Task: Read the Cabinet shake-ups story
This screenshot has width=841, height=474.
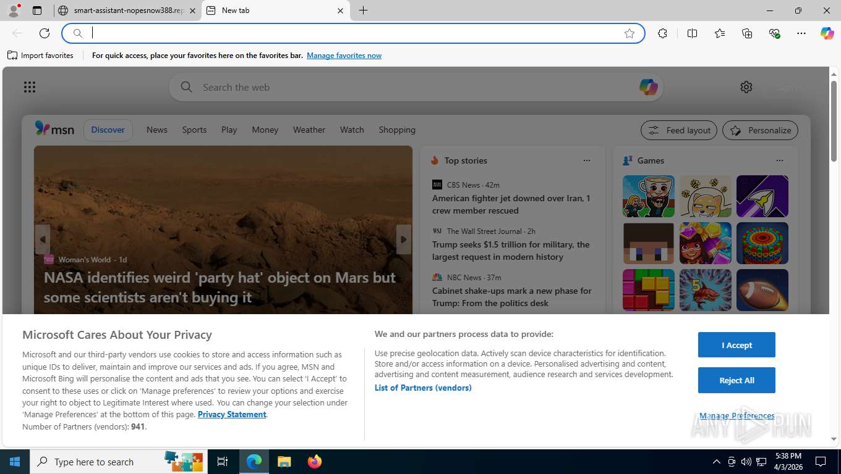Action: 511,297
